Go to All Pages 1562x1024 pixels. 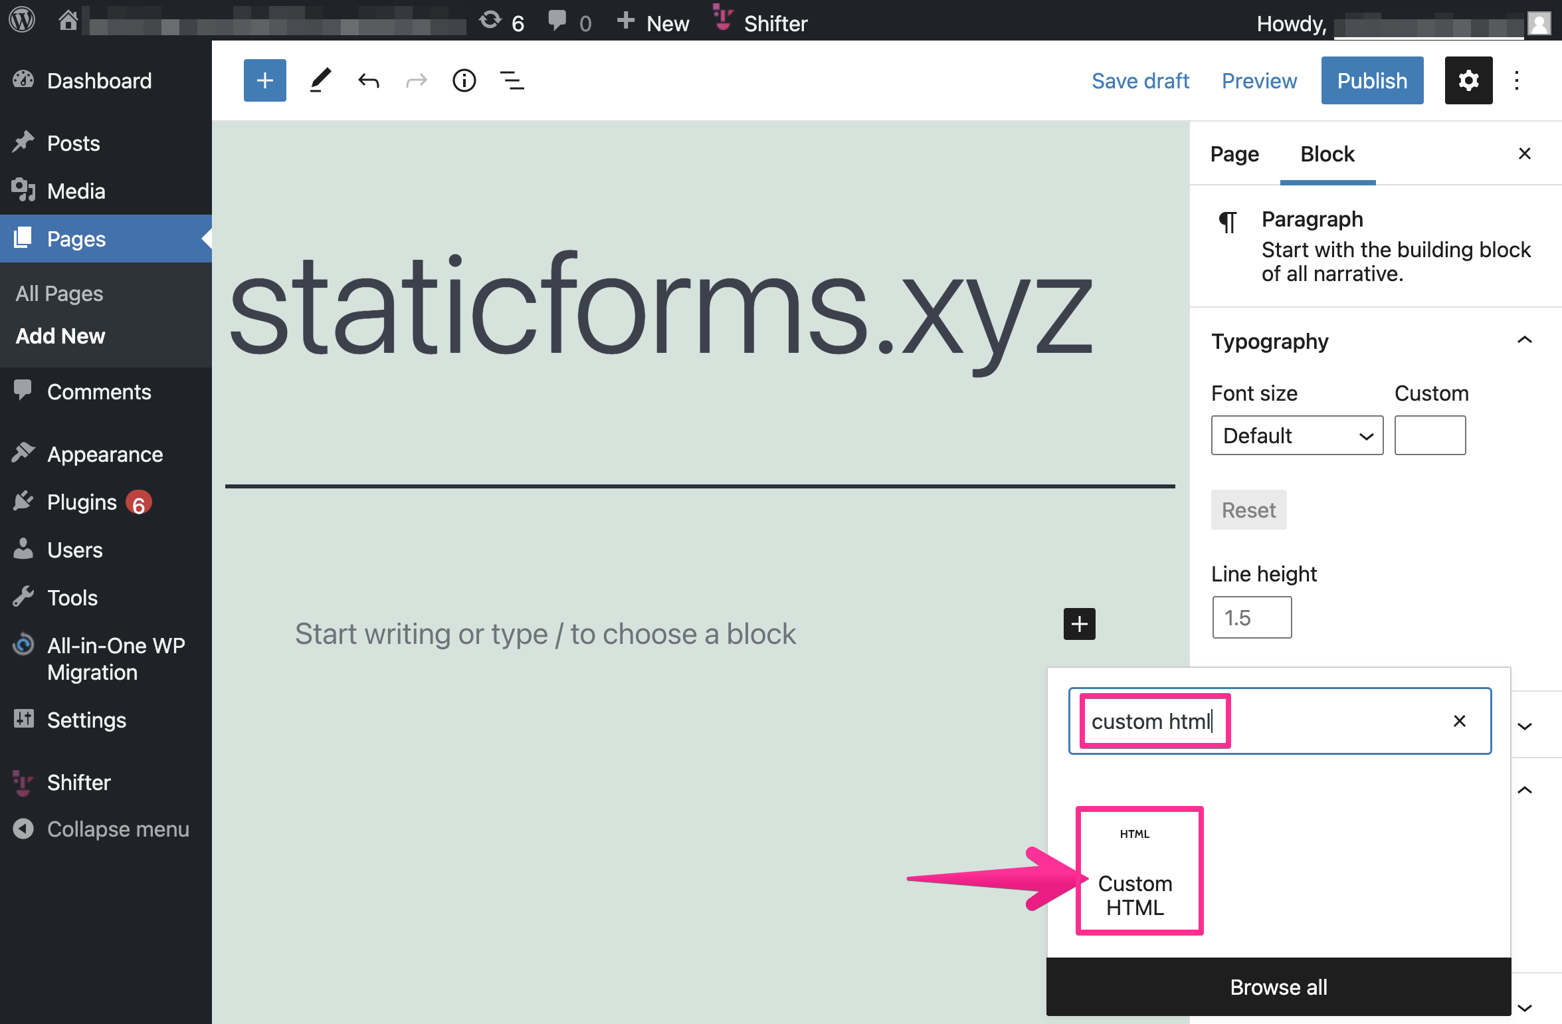59,293
